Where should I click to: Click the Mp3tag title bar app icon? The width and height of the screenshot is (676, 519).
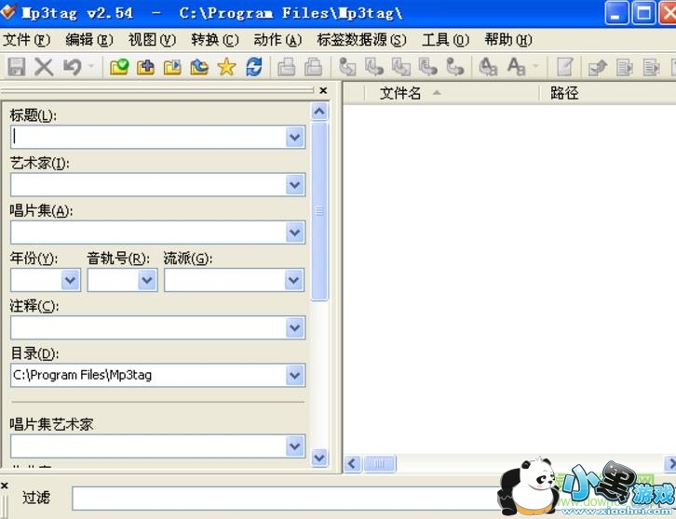tap(7, 12)
